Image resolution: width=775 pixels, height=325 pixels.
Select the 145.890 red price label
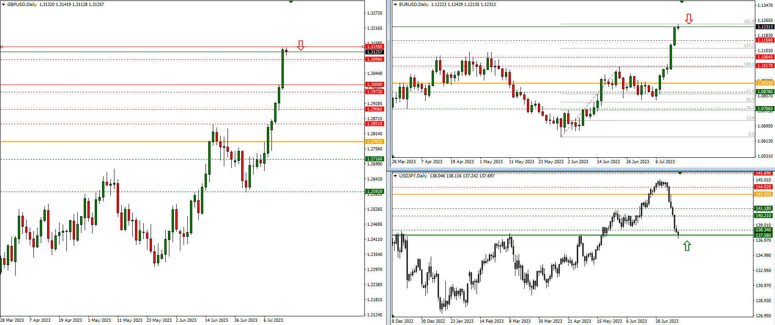[x=763, y=173]
